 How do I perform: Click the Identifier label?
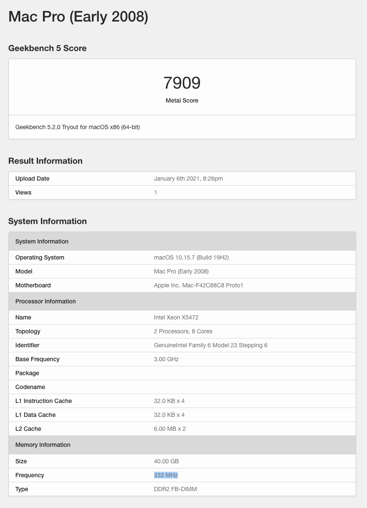[27, 345]
